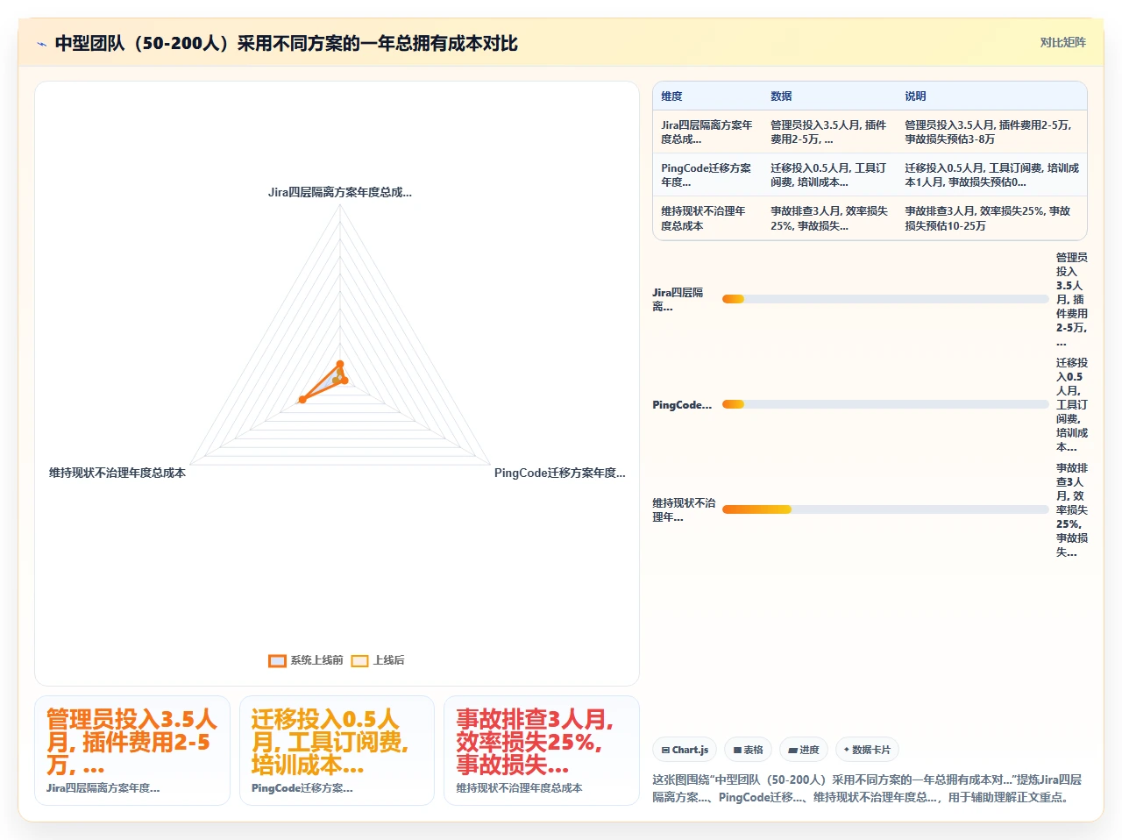This screenshot has width=1122, height=840.
Task: Click the Chart.js tag chip
Action: click(685, 750)
